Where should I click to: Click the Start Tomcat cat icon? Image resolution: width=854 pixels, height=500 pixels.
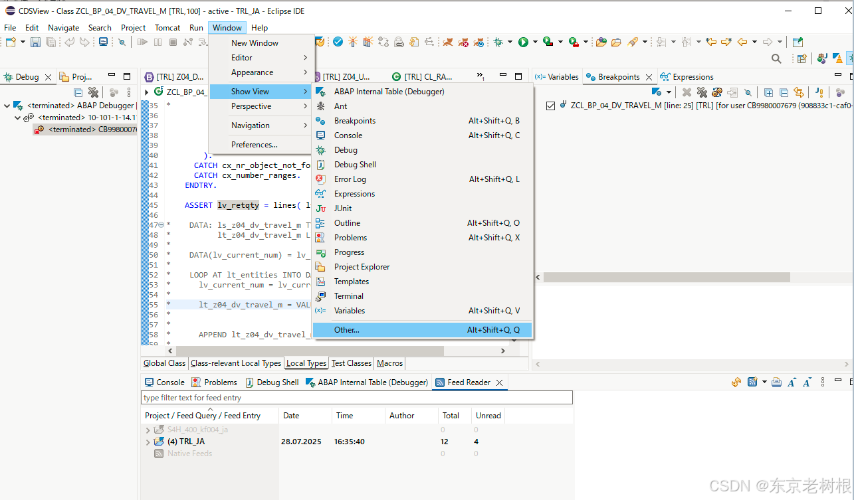(448, 42)
